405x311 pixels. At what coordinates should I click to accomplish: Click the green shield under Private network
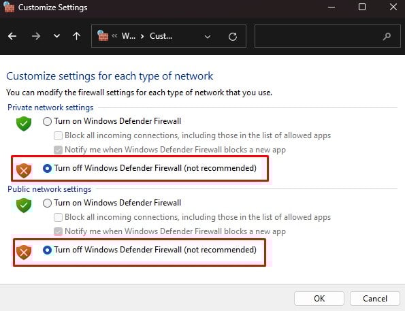pos(24,123)
